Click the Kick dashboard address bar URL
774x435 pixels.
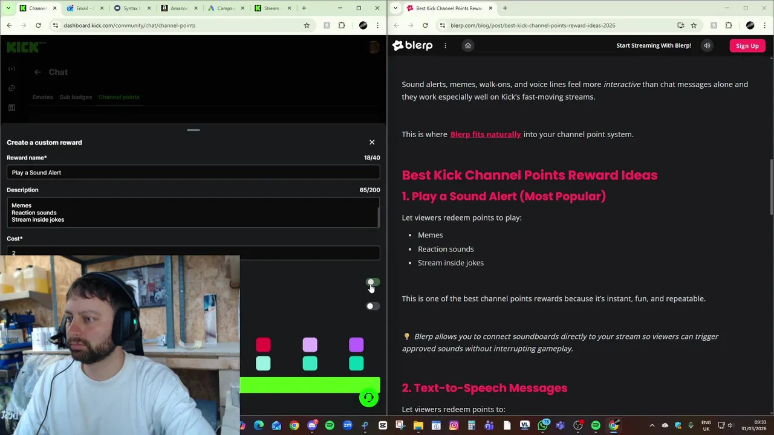coord(129,25)
